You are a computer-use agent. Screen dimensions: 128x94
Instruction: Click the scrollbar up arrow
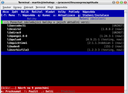click(126, 11)
